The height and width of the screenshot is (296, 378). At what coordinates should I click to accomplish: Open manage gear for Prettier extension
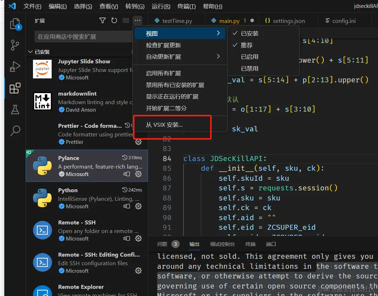click(138, 142)
